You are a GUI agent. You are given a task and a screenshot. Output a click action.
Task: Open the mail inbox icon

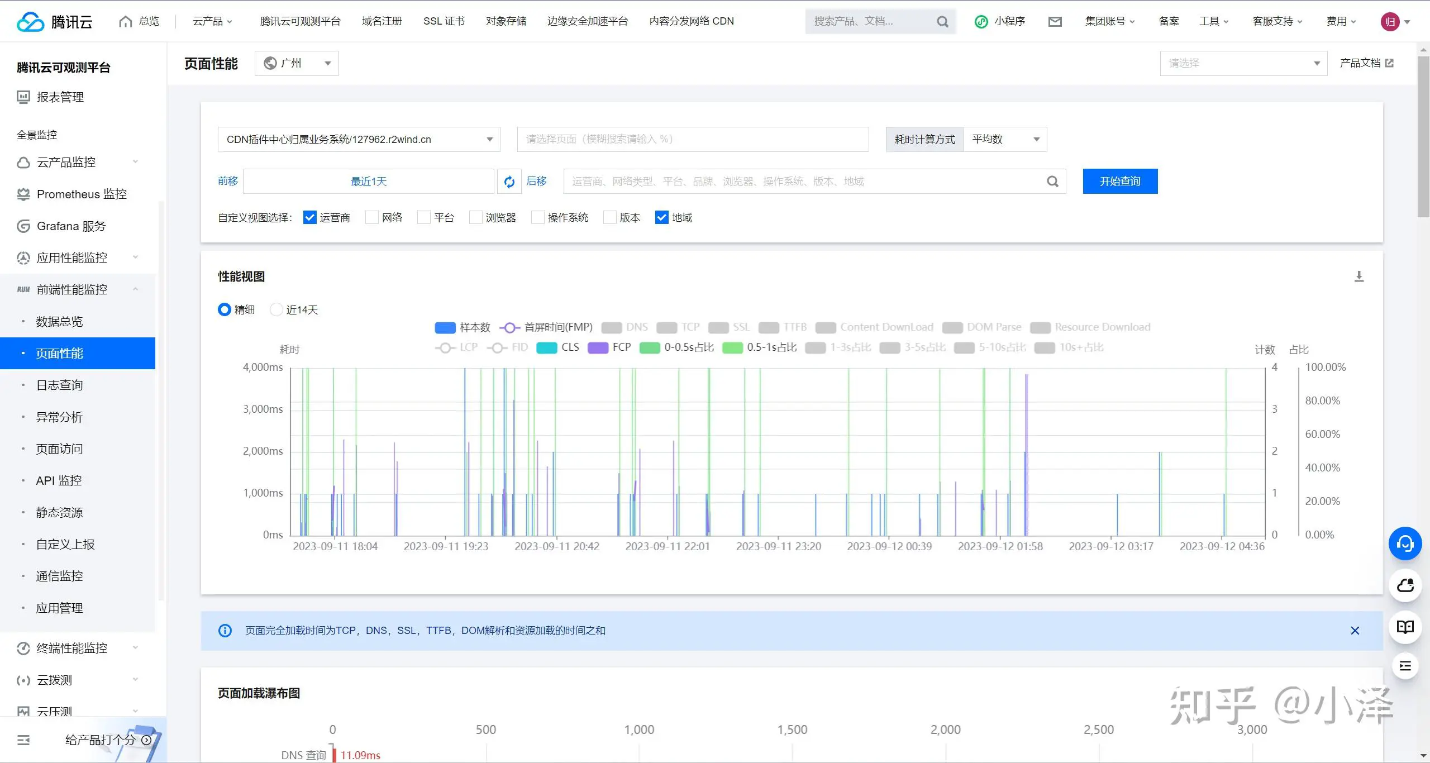pos(1055,21)
